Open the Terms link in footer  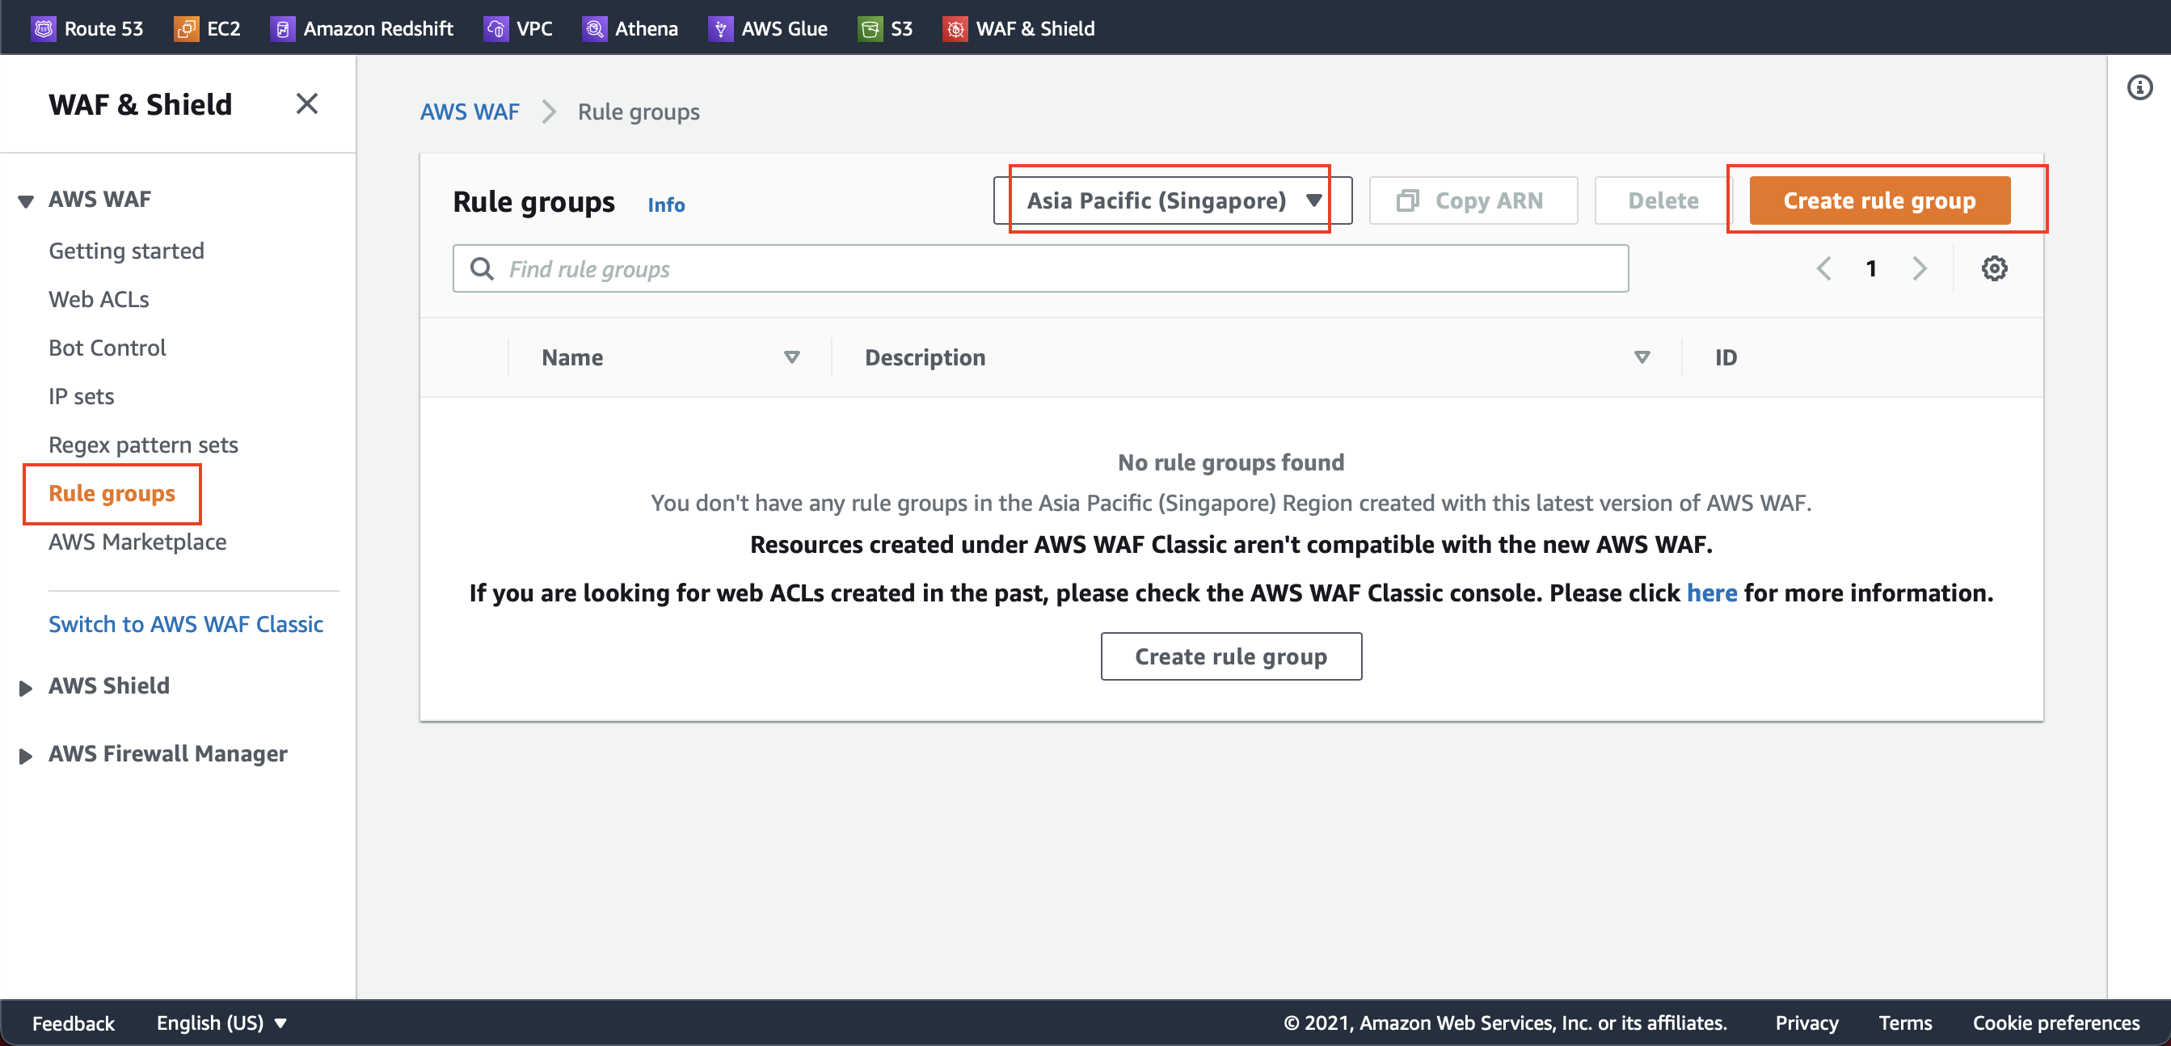(x=1905, y=1023)
